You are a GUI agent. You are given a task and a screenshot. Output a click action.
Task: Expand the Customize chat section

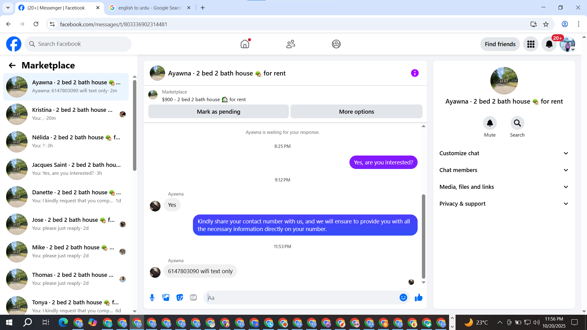[x=504, y=153]
